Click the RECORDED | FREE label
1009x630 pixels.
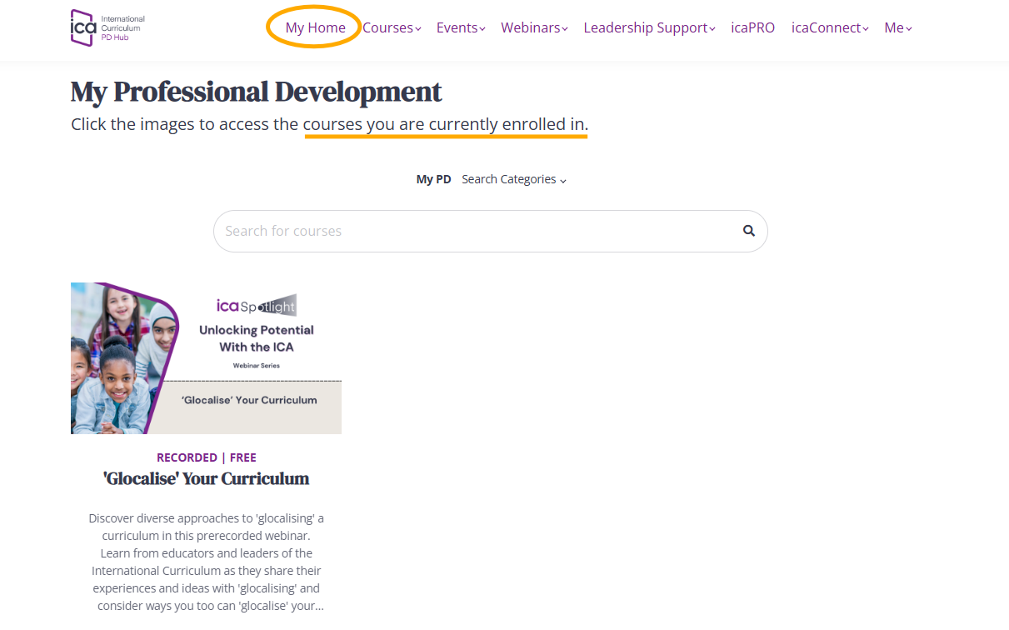tap(206, 457)
